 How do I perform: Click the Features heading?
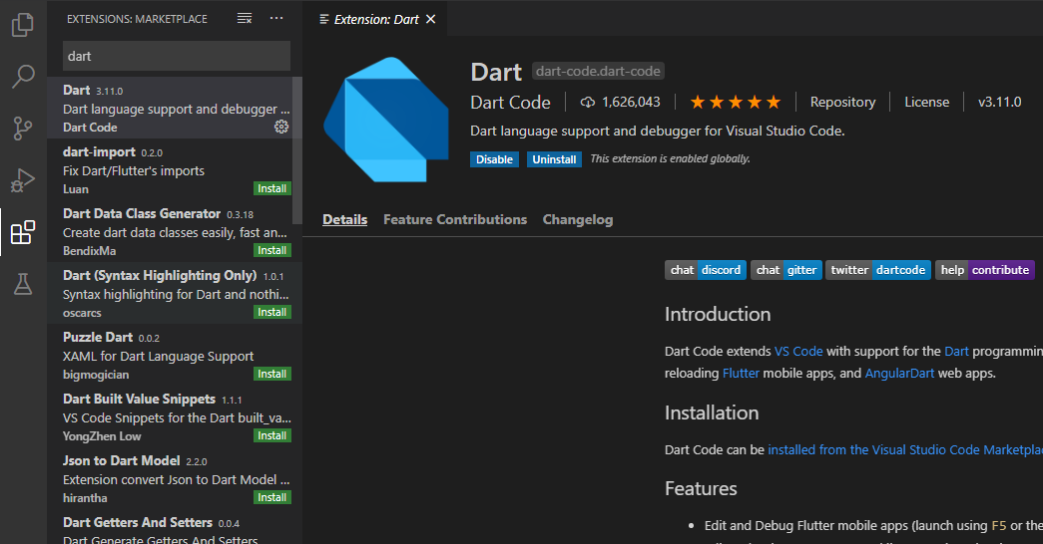point(701,488)
